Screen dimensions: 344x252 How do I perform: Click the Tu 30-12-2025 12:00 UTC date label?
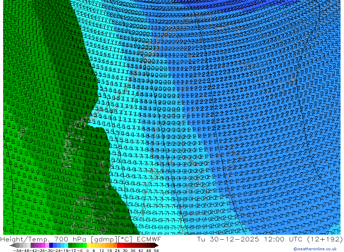pyautogui.click(x=270, y=239)
